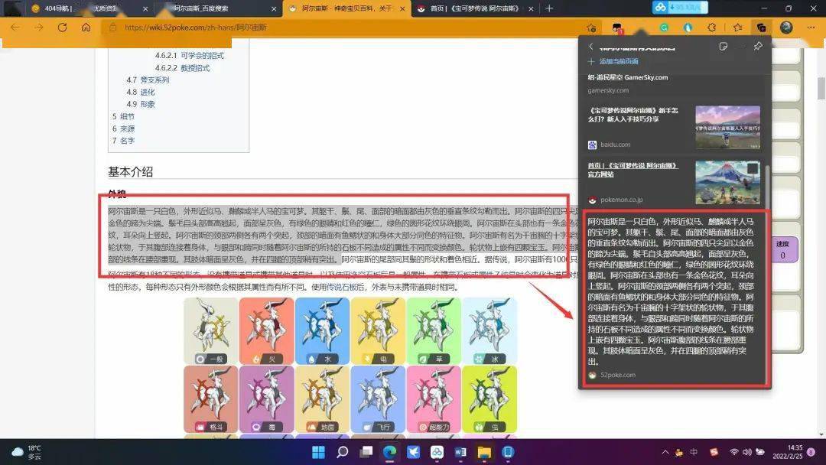This screenshot has height=465, width=826.
Task: Select the 虫 type Arceus image
Action: (x=489, y=399)
